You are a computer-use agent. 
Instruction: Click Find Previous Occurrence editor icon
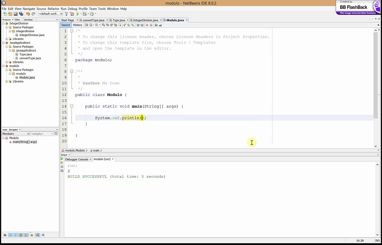(x=108, y=25)
